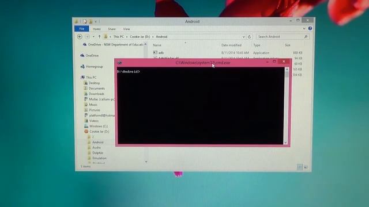Click the Explorer folder icon in title bar

(x=77, y=21)
